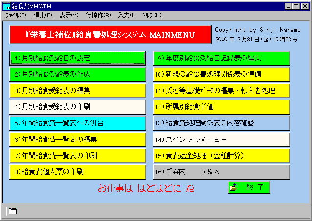Click the red 栄養士補佐 MAINMENU title banner
This screenshot has width=312, height=221.
click(110, 35)
